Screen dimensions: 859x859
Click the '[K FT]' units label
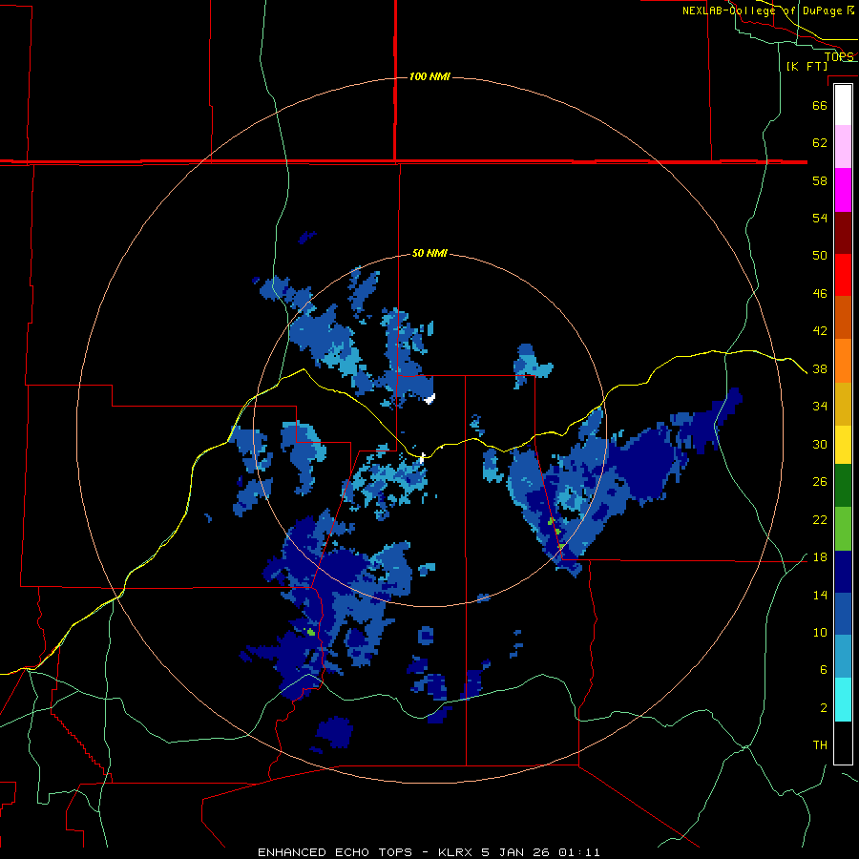(807, 66)
